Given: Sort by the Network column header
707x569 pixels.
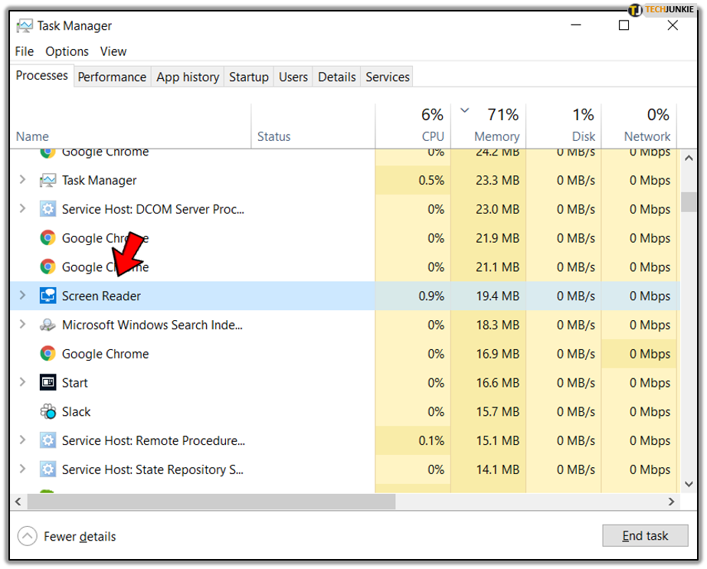Looking at the screenshot, I should pyautogui.click(x=640, y=126).
